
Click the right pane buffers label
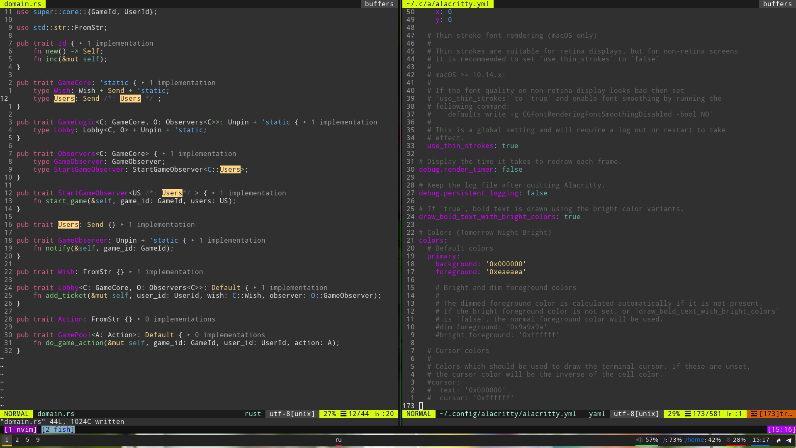777,4
